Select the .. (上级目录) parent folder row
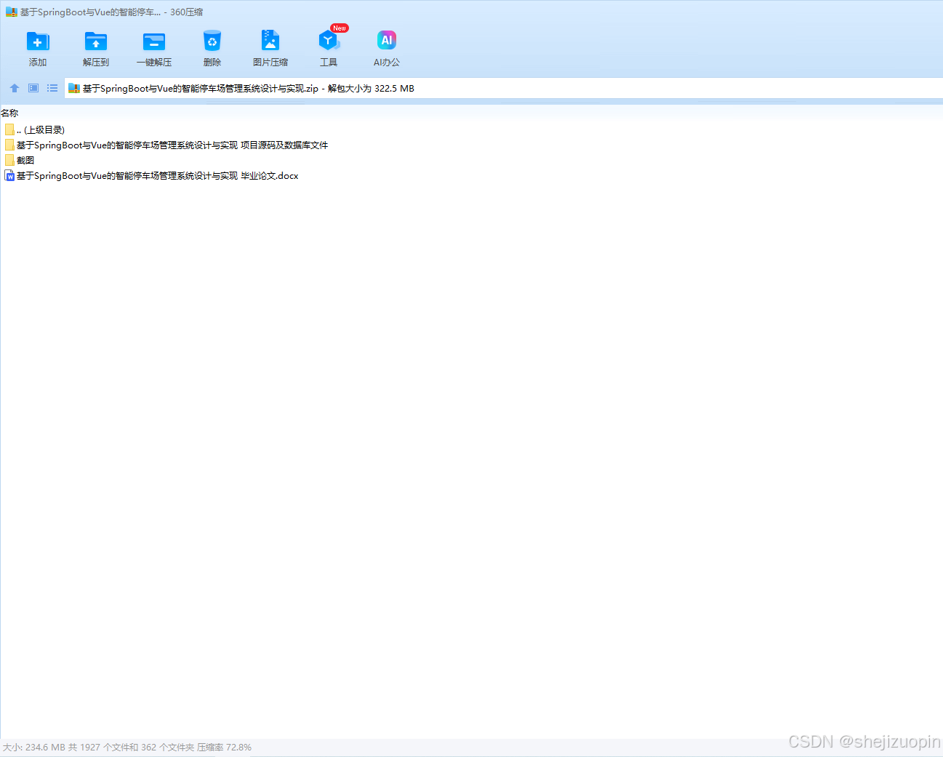The image size is (943, 757). (35, 129)
